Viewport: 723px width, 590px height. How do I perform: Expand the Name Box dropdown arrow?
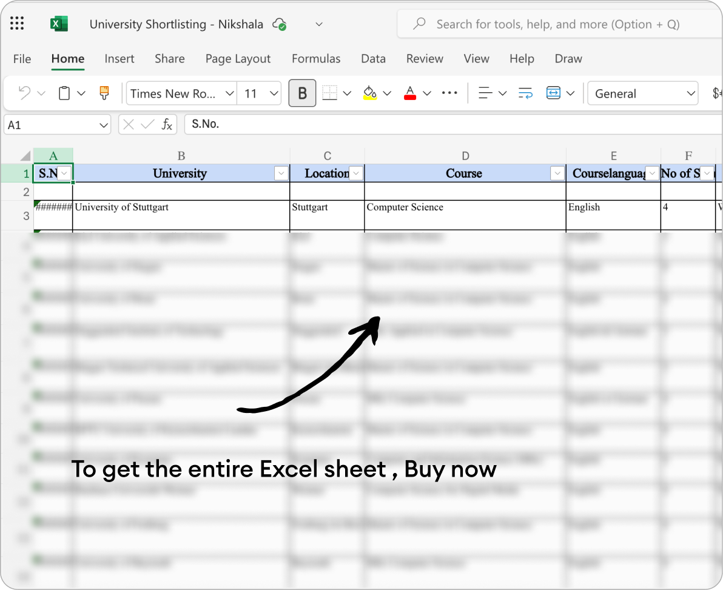tap(104, 126)
